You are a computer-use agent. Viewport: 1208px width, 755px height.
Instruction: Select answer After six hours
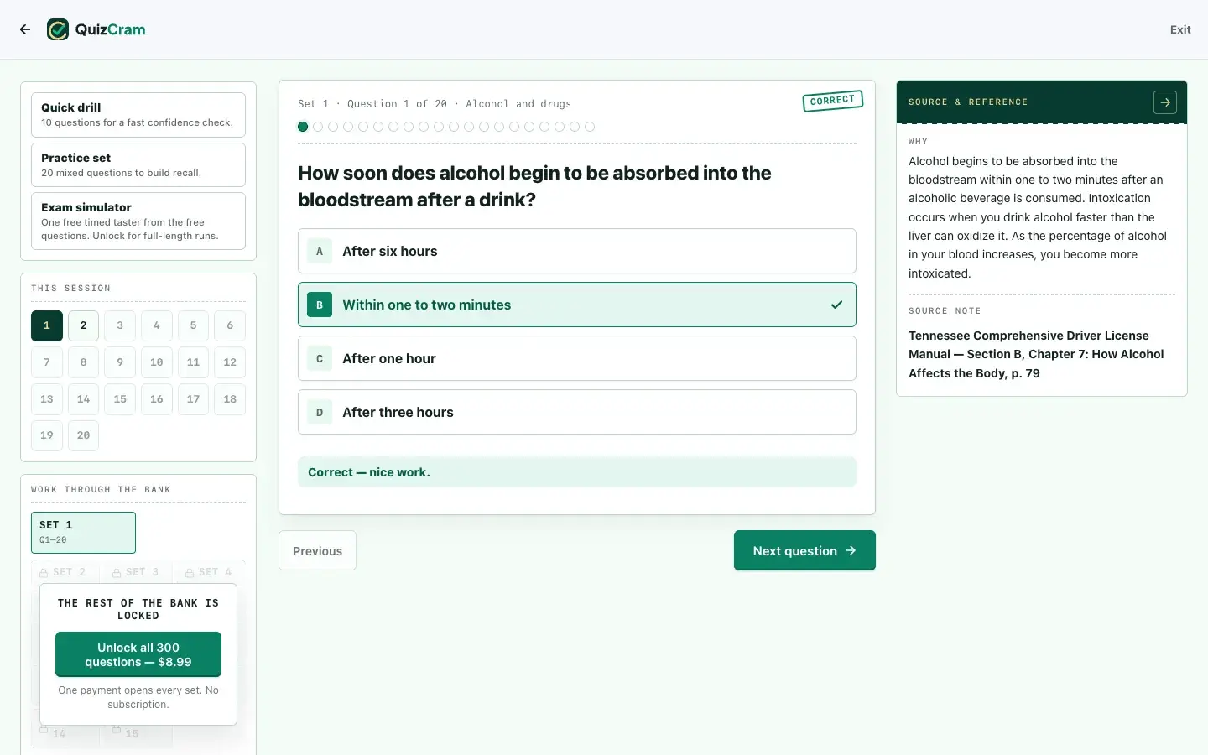pos(577,251)
